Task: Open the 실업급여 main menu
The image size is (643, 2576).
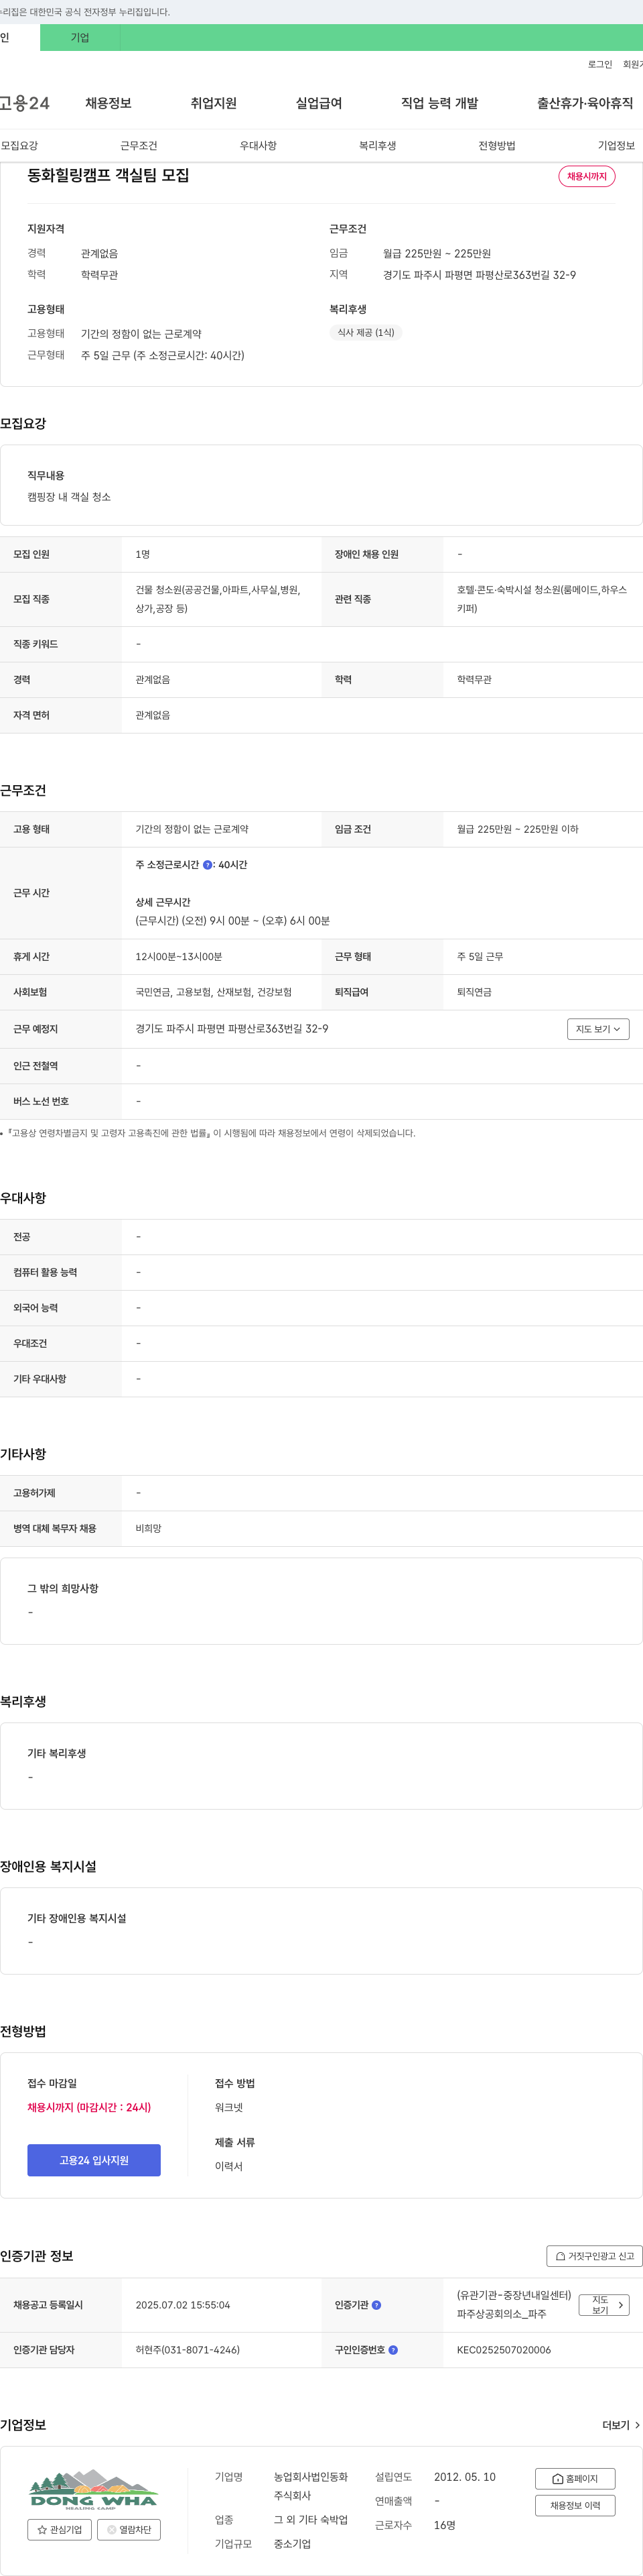Action: (319, 103)
